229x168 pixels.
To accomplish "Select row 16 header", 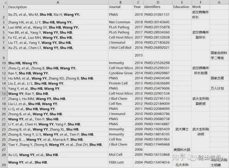I will point(3,94).
